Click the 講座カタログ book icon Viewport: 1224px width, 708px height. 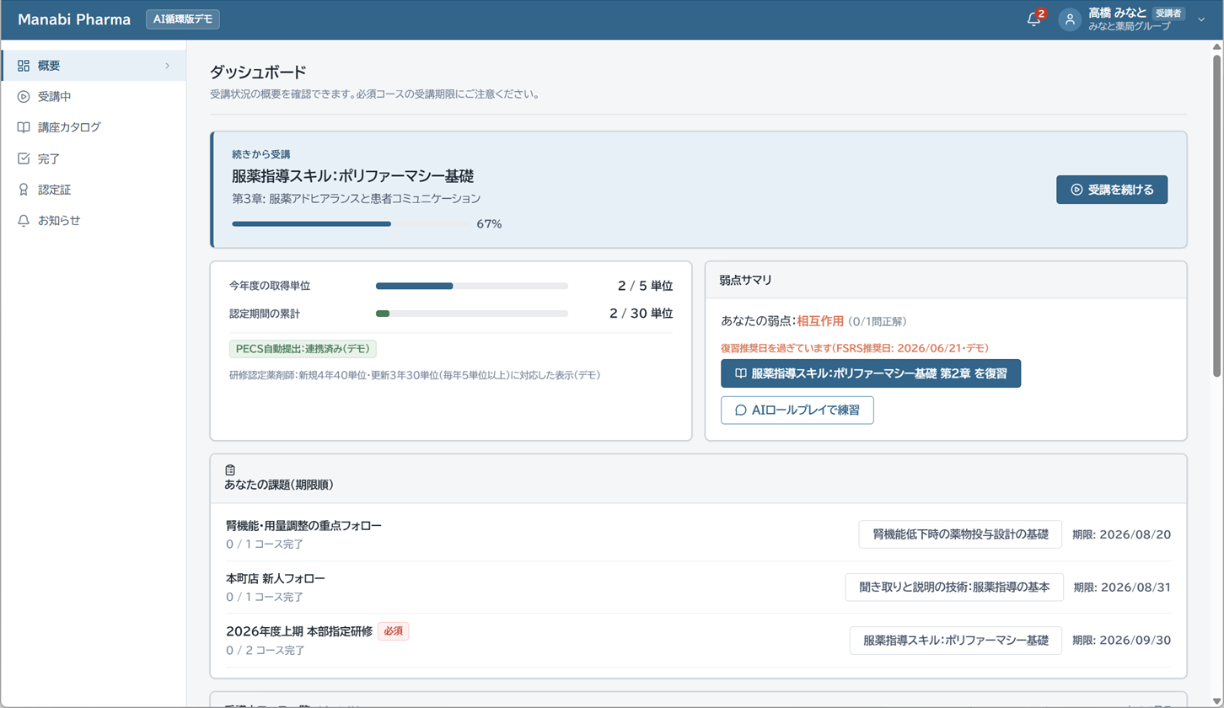pyautogui.click(x=24, y=127)
